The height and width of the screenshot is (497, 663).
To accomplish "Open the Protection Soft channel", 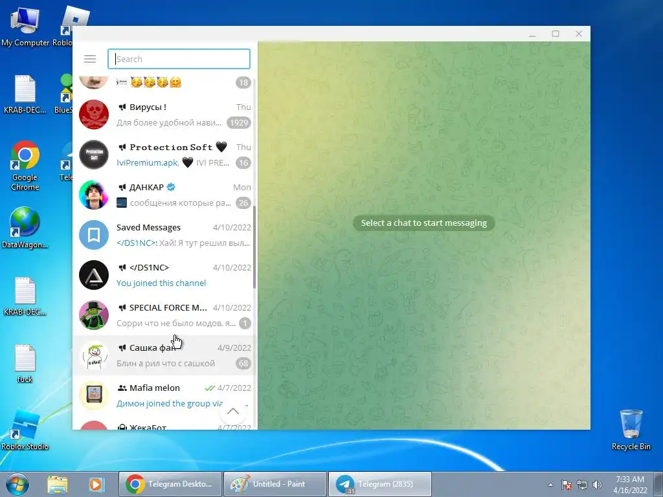I will [x=165, y=155].
